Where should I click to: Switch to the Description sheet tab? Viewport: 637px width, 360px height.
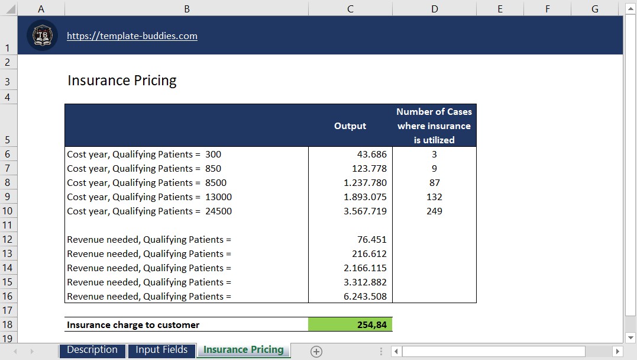click(x=92, y=350)
